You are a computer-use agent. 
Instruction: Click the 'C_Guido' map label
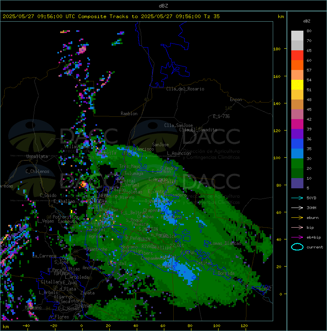coord(48,195)
